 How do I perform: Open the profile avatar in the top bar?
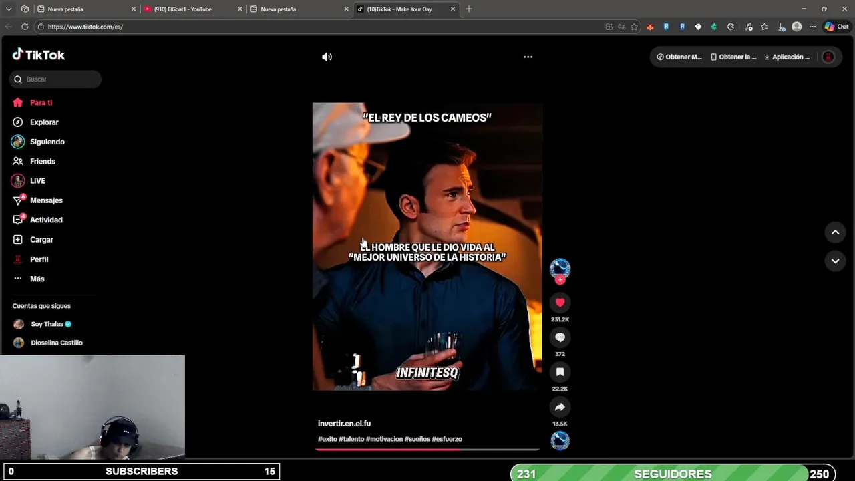[x=828, y=57]
